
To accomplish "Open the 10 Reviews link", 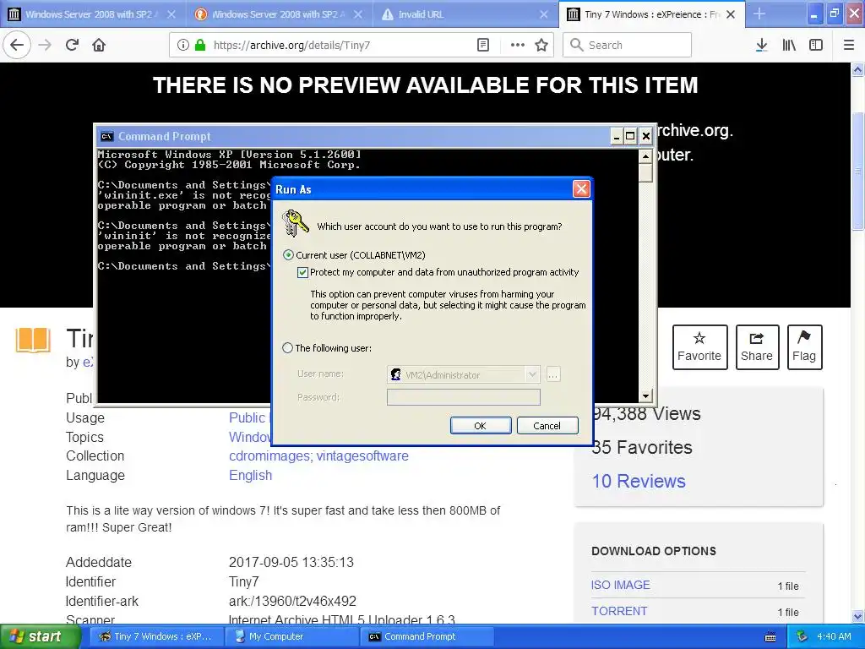I will tap(639, 481).
